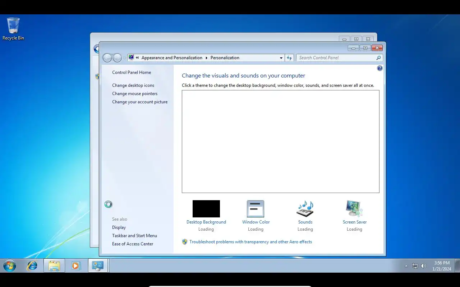Click the blue Help question mark icon
460x287 pixels.
click(x=380, y=68)
